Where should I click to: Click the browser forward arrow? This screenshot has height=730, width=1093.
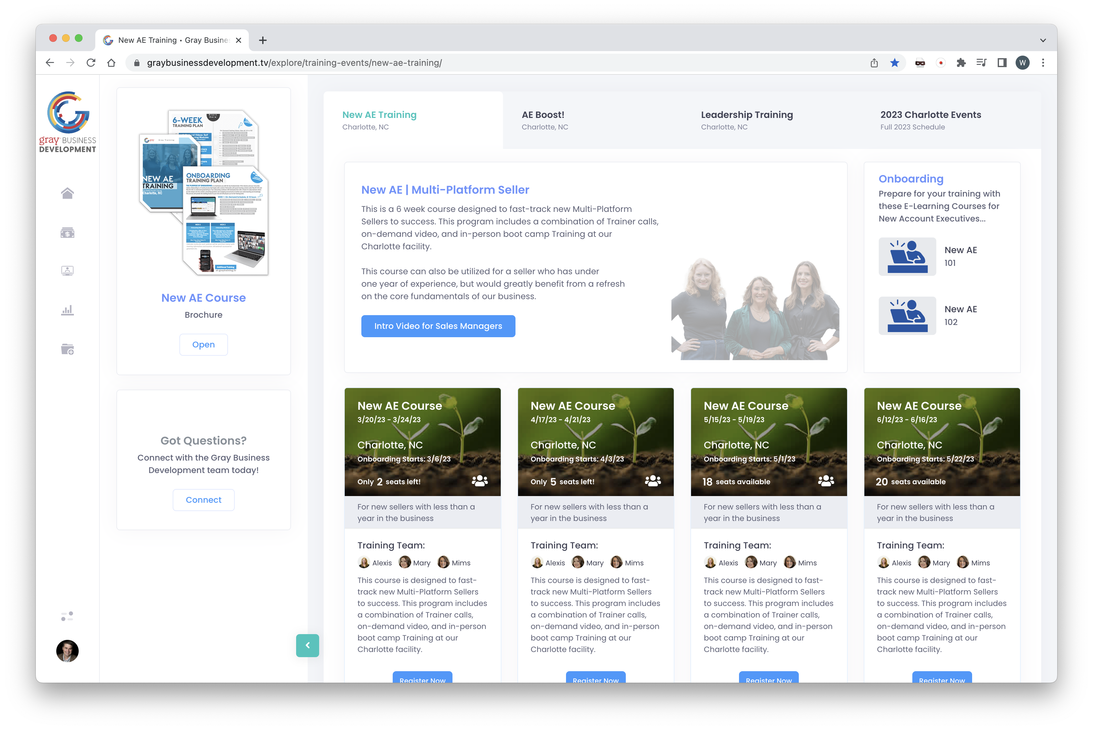pyautogui.click(x=70, y=63)
